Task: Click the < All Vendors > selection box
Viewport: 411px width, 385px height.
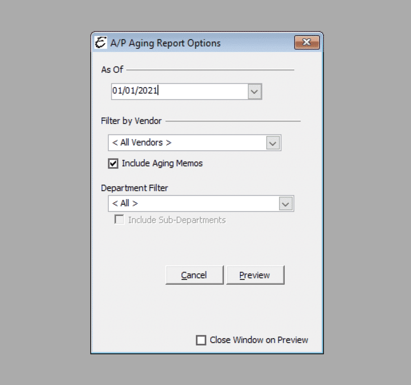Action: coord(184,143)
